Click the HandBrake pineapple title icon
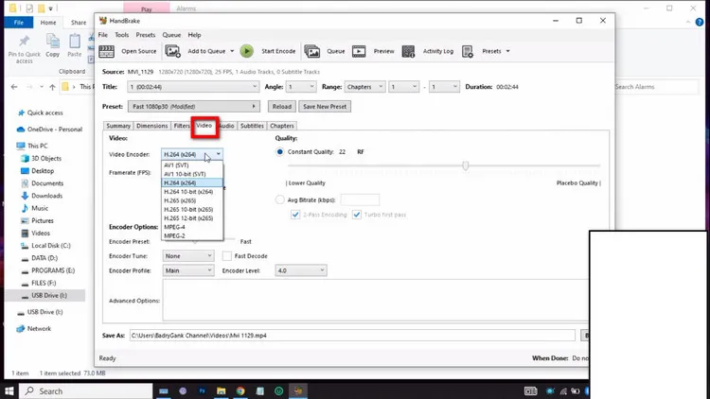710x399 pixels. [x=103, y=21]
